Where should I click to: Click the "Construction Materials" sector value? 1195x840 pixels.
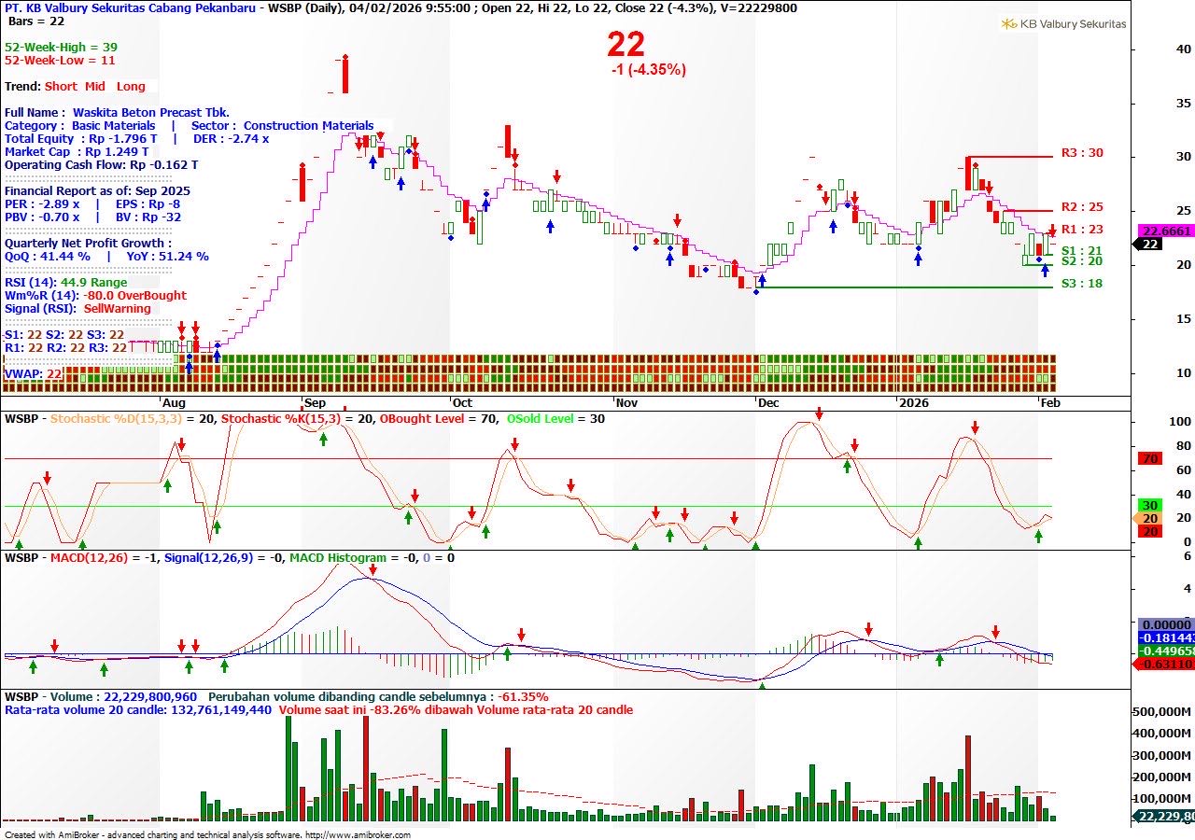tap(308, 125)
